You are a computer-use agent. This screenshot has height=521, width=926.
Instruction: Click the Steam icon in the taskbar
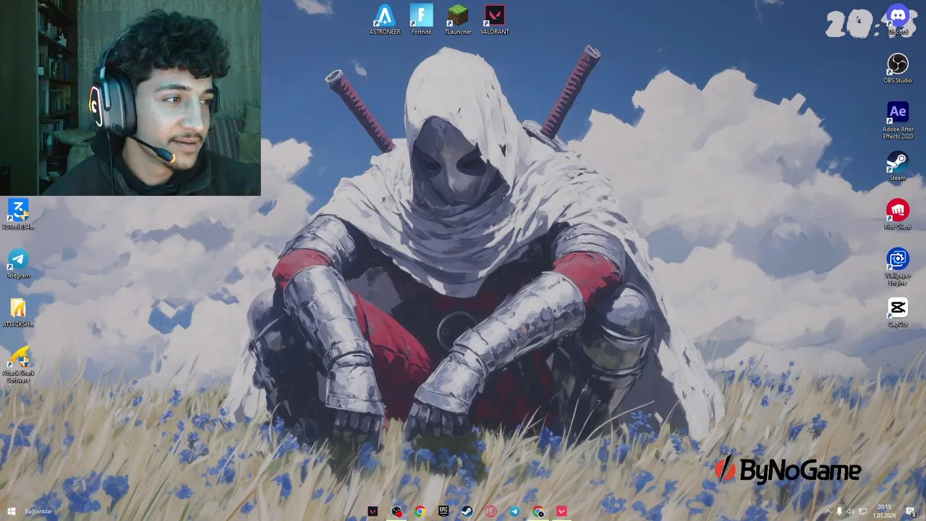[467, 512]
